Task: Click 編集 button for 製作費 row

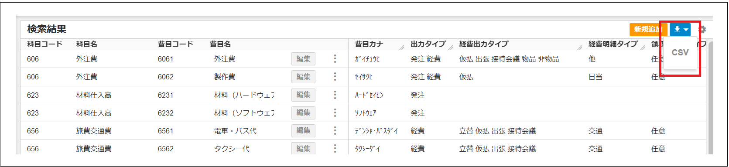Action: [x=303, y=77]
